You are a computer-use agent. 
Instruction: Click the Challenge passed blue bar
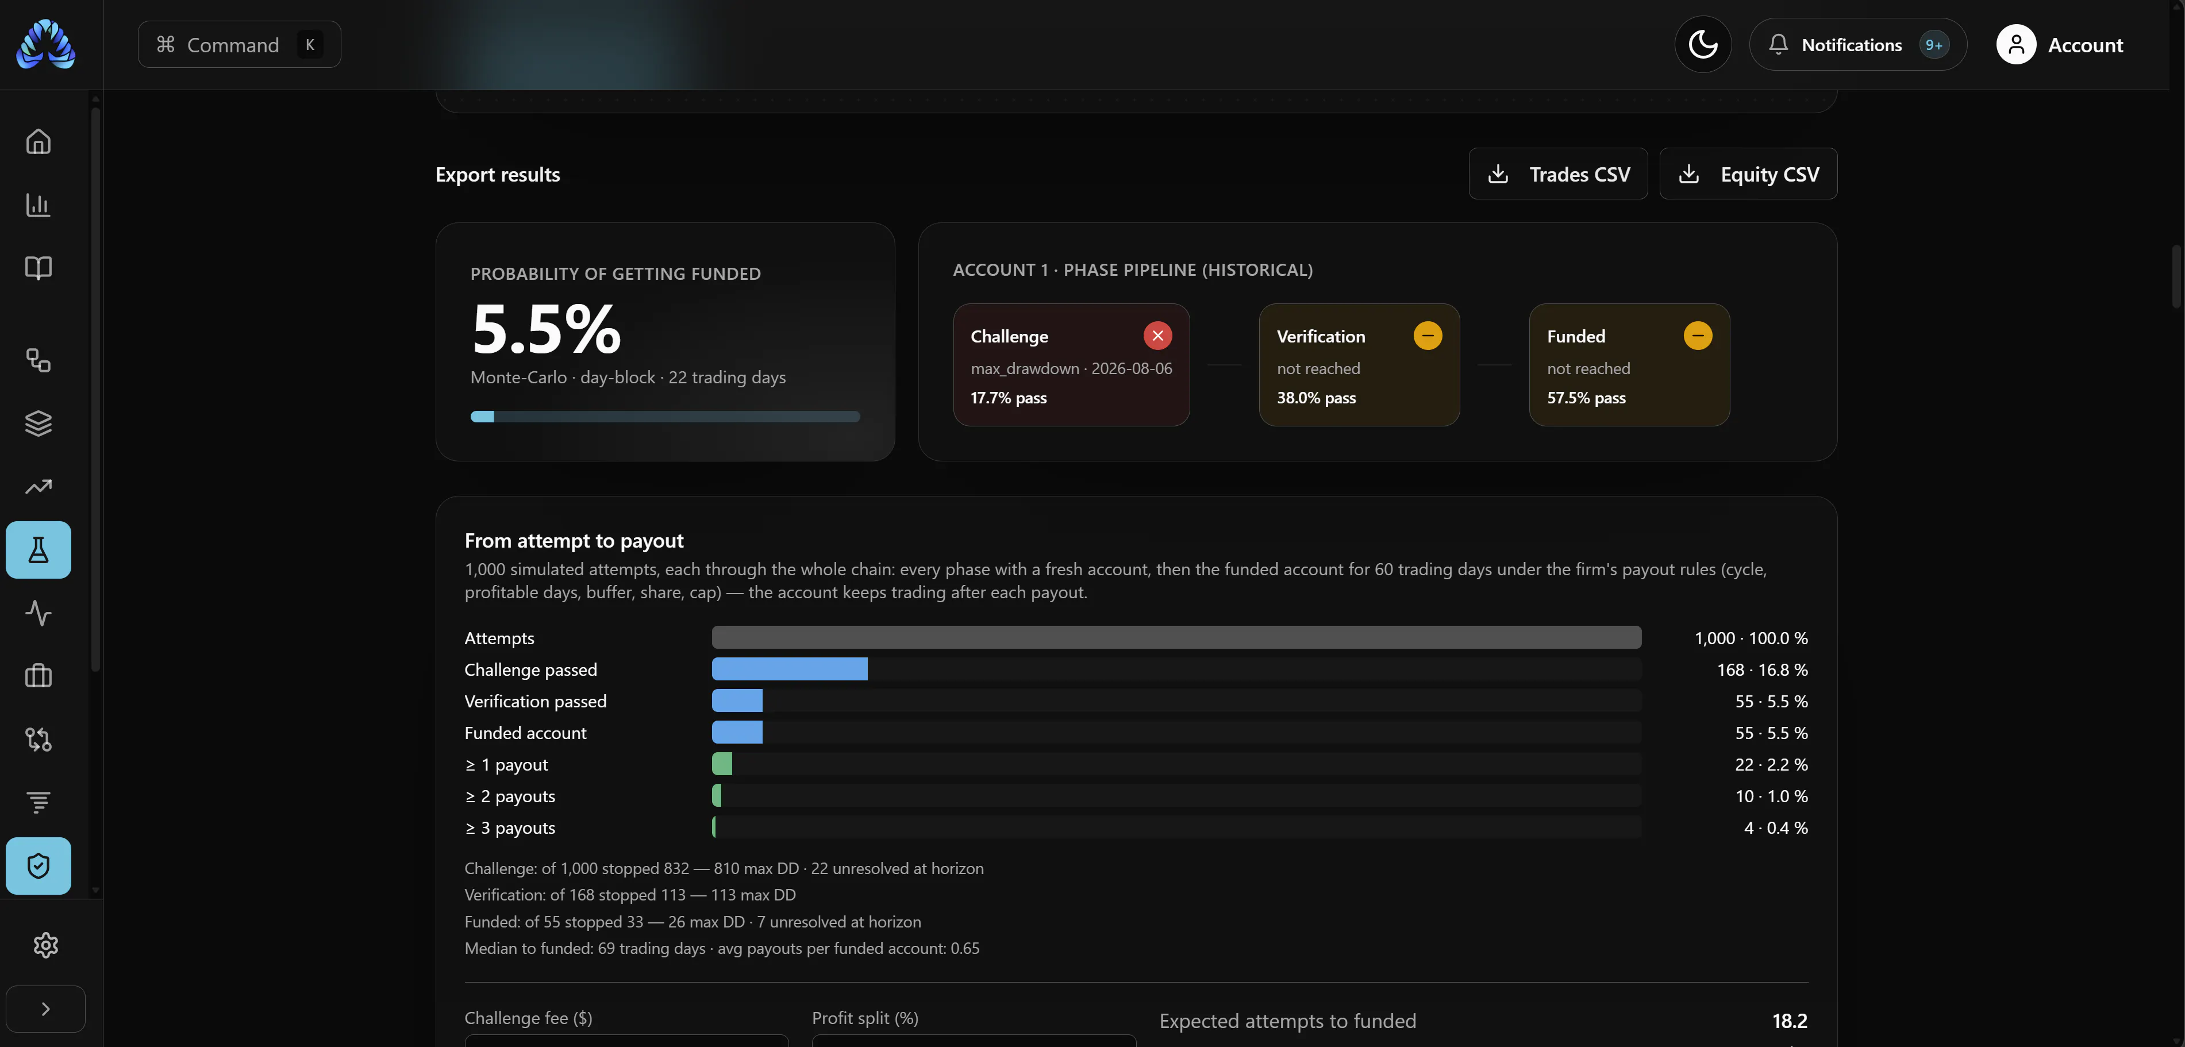[x=790, y=668]
